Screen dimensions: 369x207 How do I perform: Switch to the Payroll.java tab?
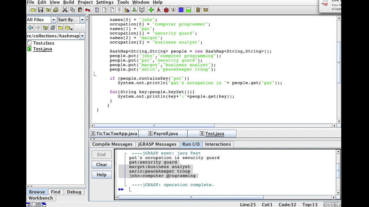pos(163,133)
